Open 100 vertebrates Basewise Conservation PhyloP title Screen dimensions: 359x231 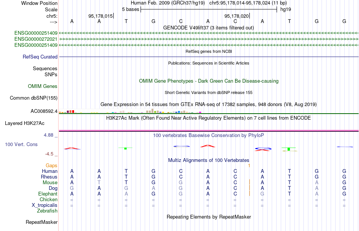click(209, 136)
